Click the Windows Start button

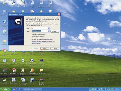point(6,89)
